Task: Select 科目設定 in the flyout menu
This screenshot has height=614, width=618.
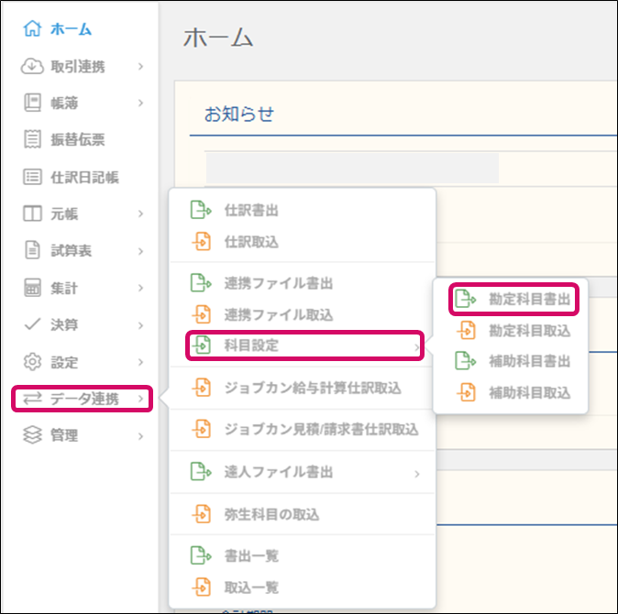Action: point(251,345)
